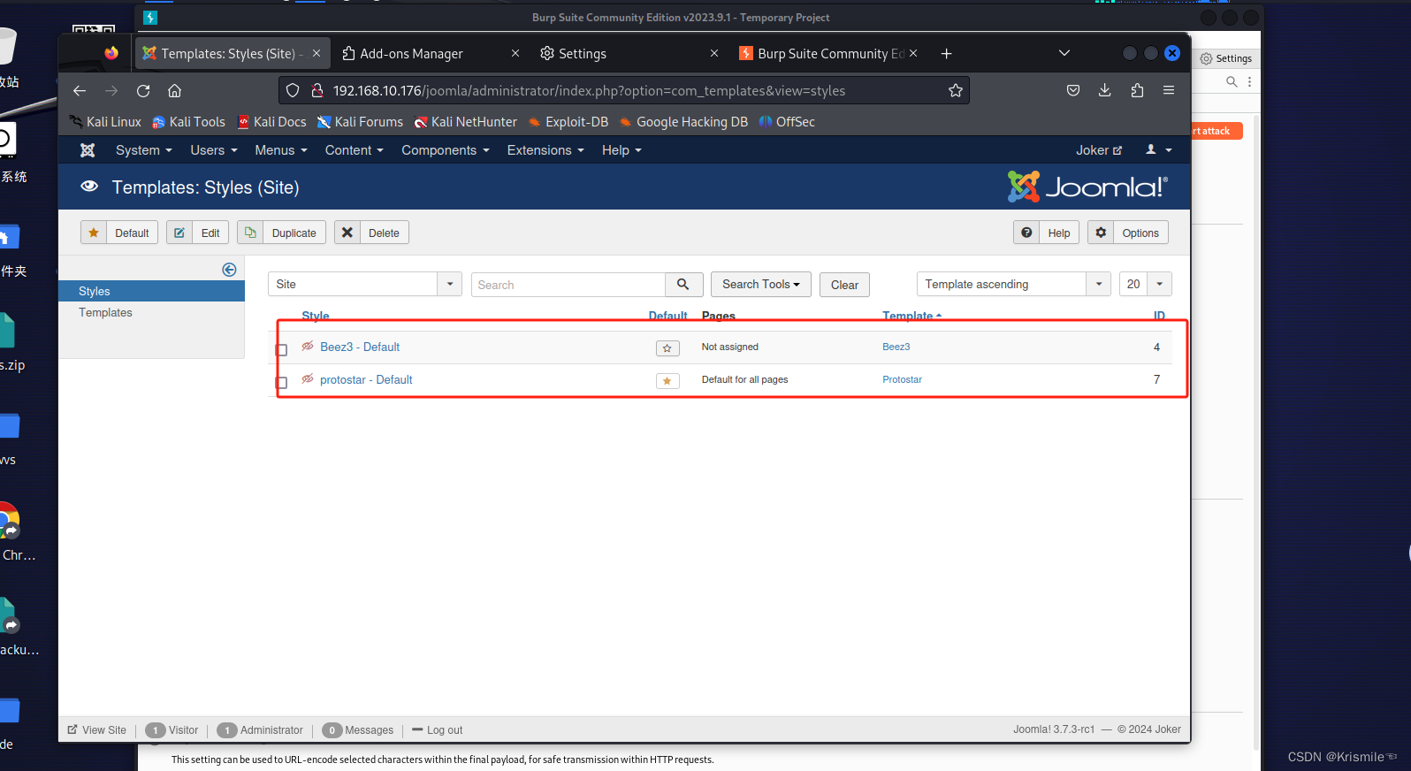The height and width of the screenshot is (771, 1411).
Task: Open the Protostar template link
Action: pyautogui.click(x=902, y=379)
